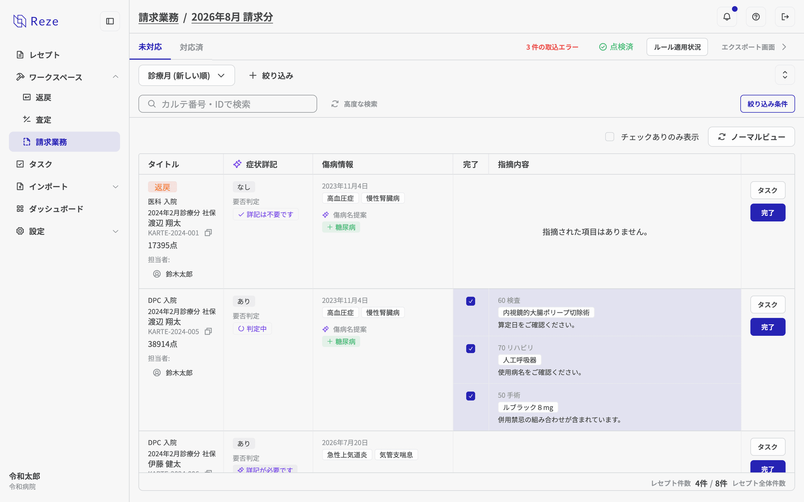Image resolution: width=804 pixels, height=502 pixels.
Task: Open the help question mark icon
Action: click(x=756, y=17)
